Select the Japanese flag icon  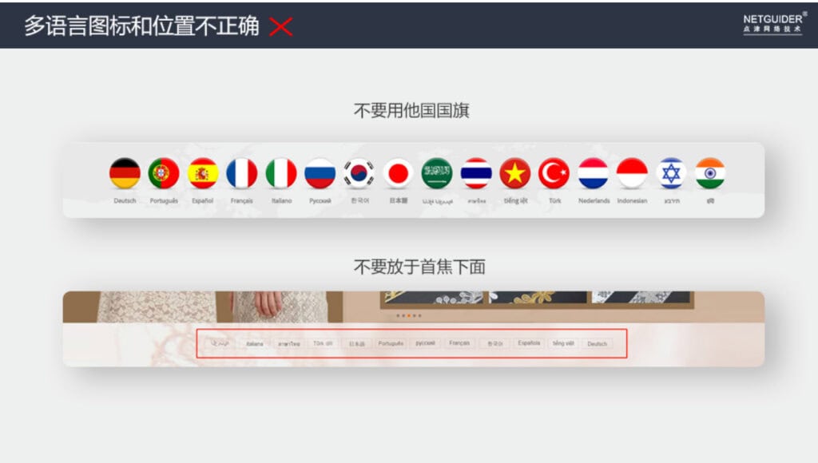[398, 173]
